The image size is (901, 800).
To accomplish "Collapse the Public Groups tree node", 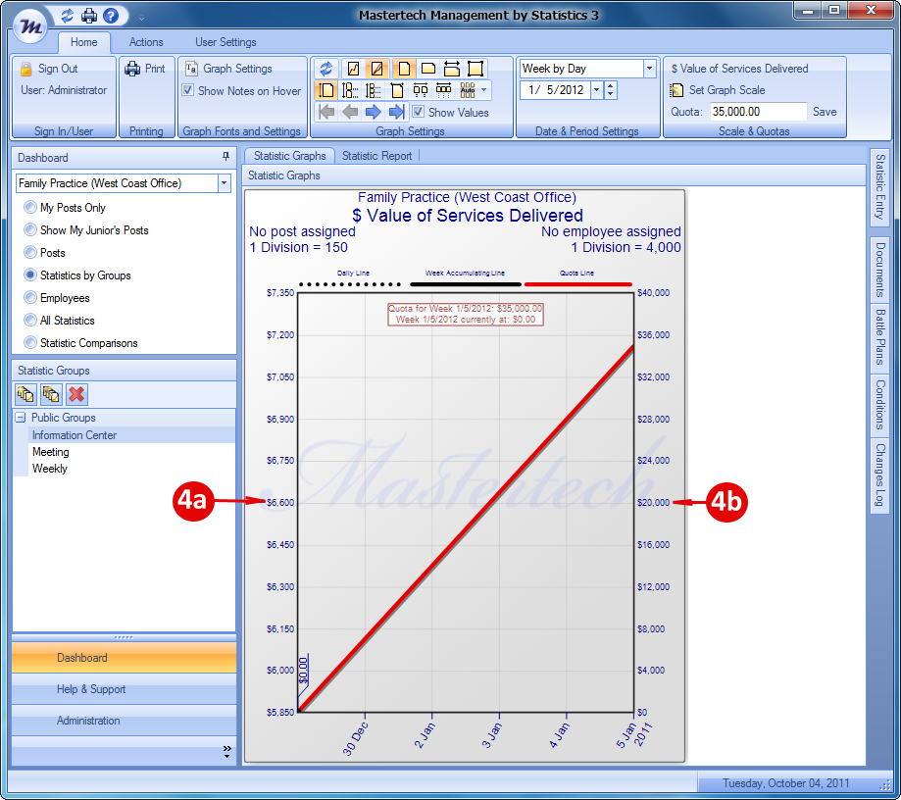I will tap(21, 418).
